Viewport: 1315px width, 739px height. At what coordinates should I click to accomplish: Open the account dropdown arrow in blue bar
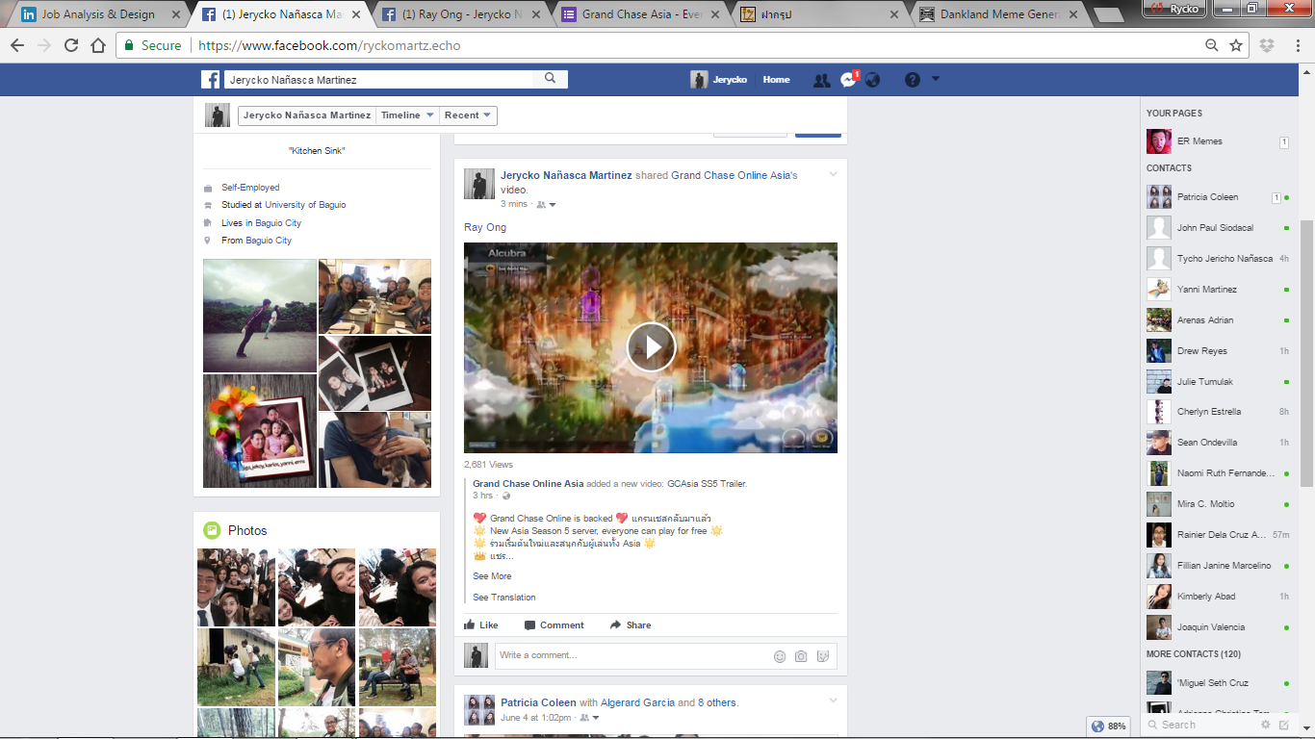click(x=936, y=79)
